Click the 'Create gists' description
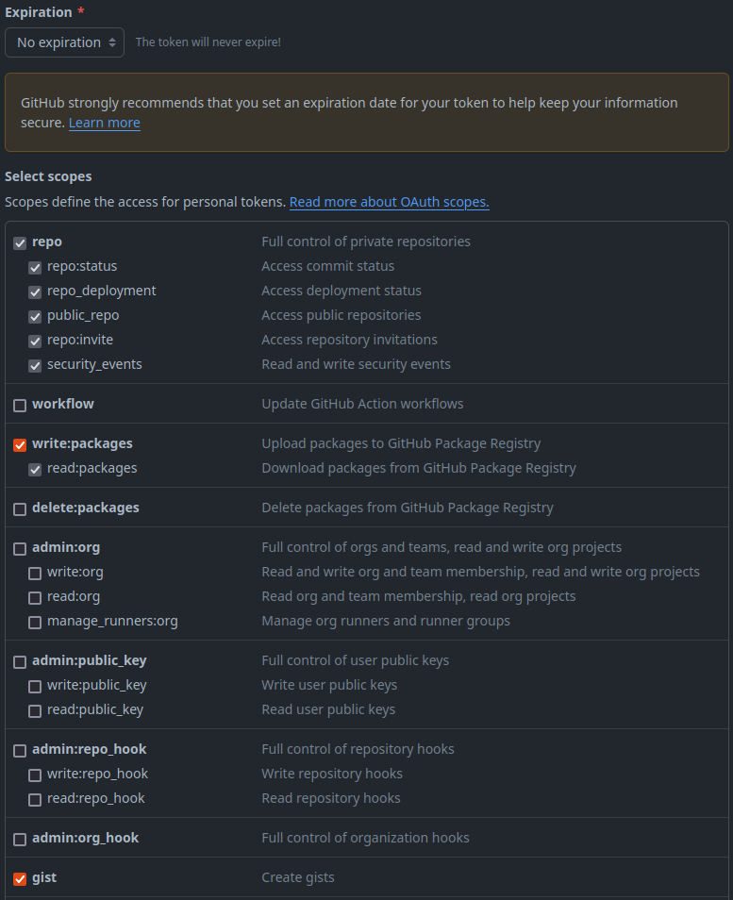The width and height of the screenshot is (733, 900). 298,877
